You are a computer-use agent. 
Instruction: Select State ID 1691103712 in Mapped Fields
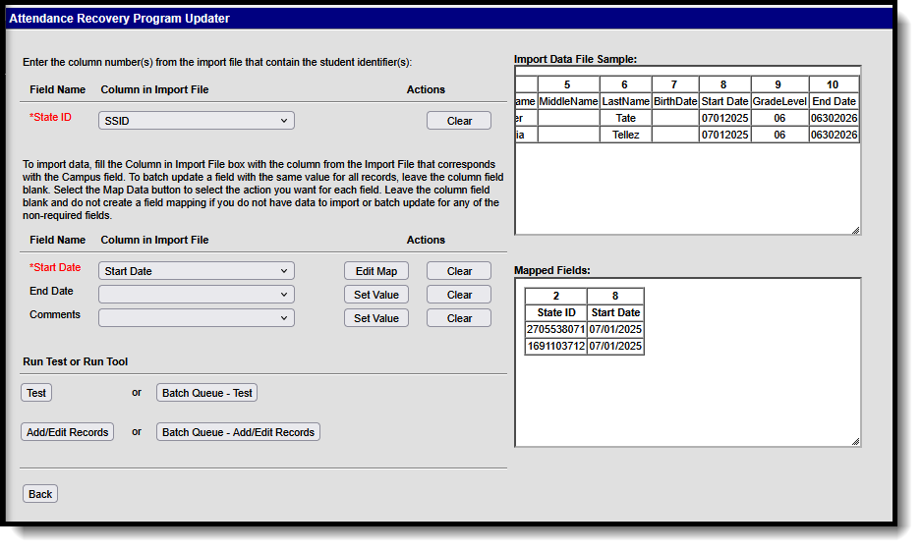[x=556, y=346]
